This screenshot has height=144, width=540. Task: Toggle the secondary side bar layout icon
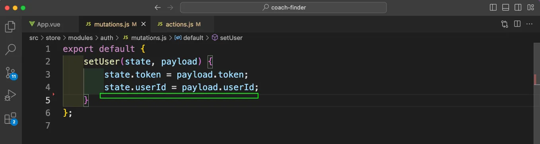click(518, 7)
